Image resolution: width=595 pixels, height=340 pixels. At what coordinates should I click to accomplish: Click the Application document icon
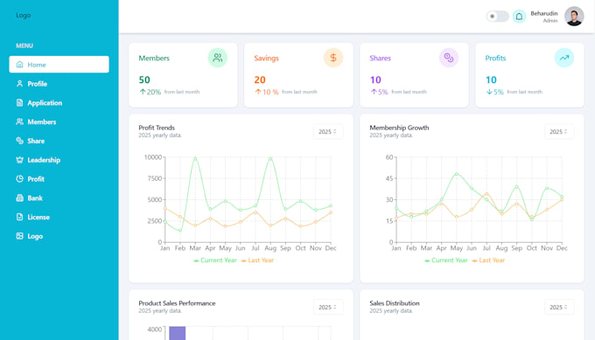click(x=20, y=102)
